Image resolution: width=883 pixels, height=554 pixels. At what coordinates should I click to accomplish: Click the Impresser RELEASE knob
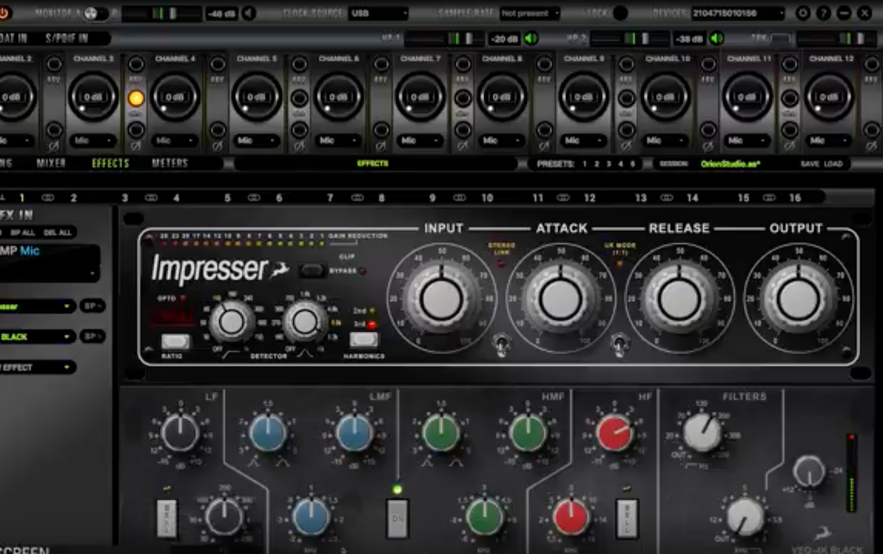(x=680, y=299)
